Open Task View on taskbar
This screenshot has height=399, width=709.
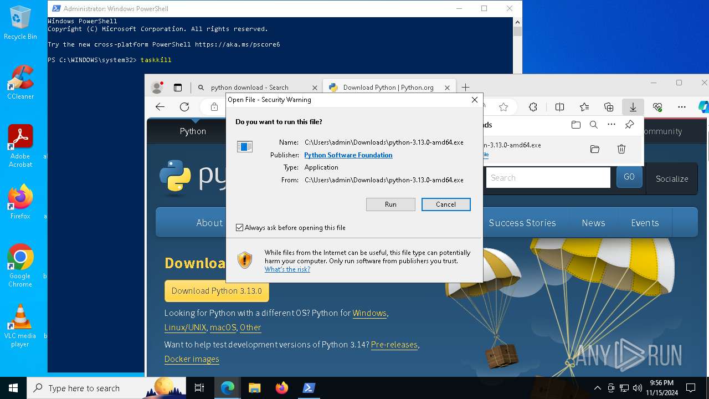(199, 388)
